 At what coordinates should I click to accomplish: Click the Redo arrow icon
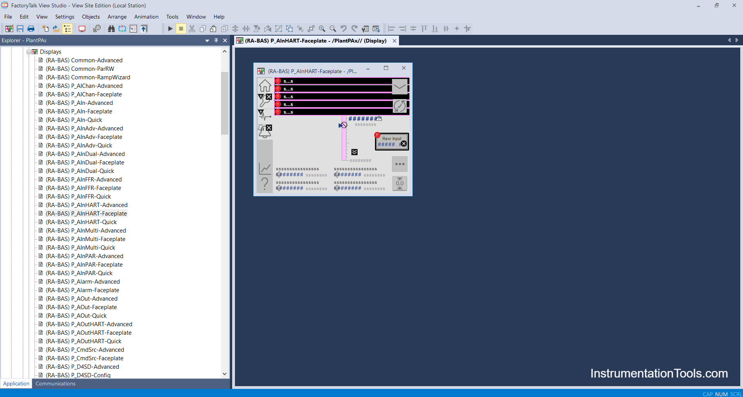click(354, 29)
